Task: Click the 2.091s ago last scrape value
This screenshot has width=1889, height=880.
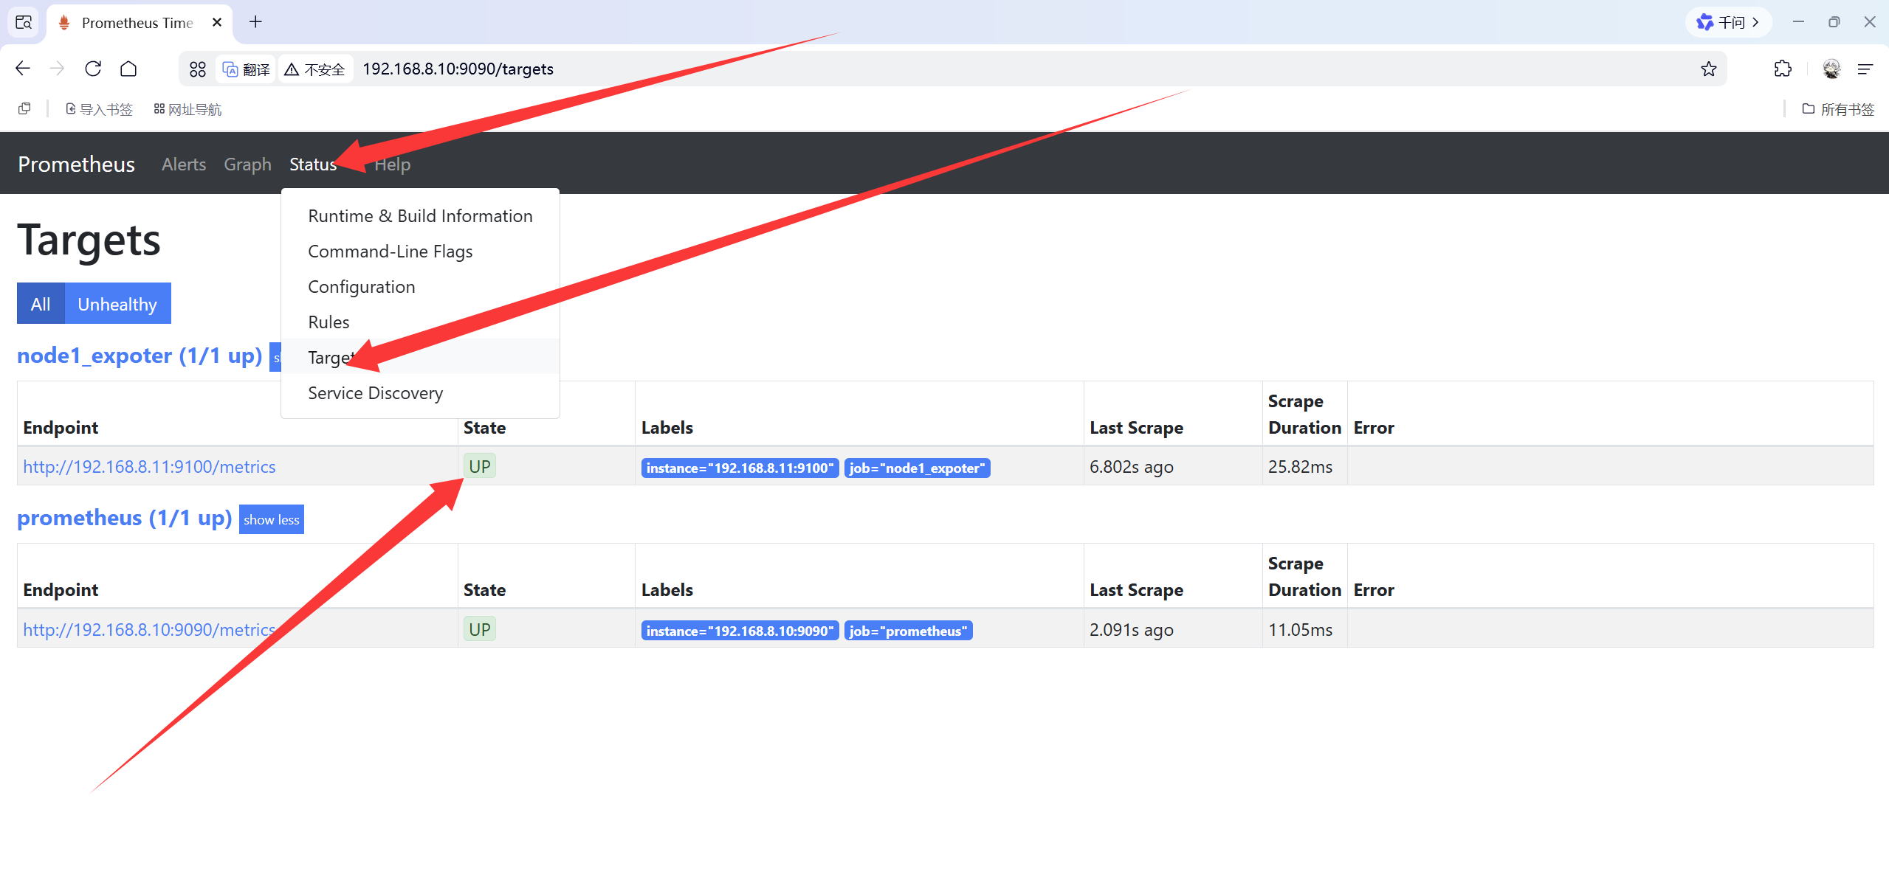Action: point(1132,630)
